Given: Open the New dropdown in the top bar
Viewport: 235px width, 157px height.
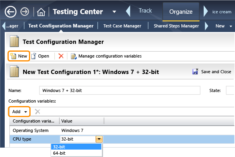Looking at the screenshot, I should [x=224, y=26].
